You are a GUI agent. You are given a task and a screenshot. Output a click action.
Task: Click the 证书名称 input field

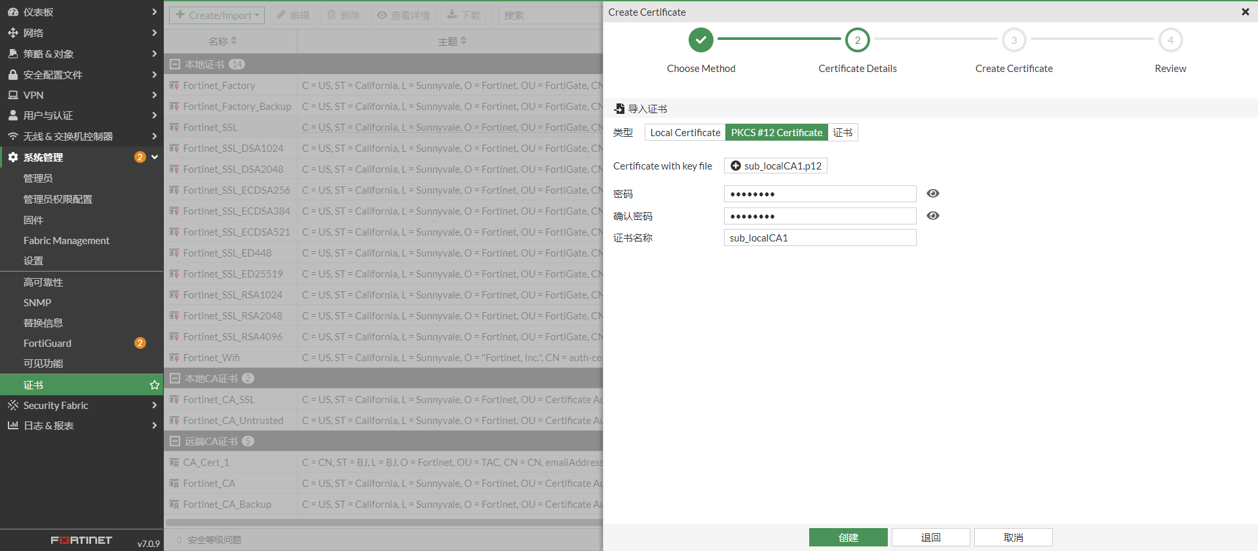click(x=820, y=238)
